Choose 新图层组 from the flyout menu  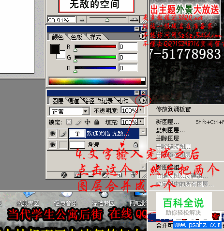click(x=167, y=168)
